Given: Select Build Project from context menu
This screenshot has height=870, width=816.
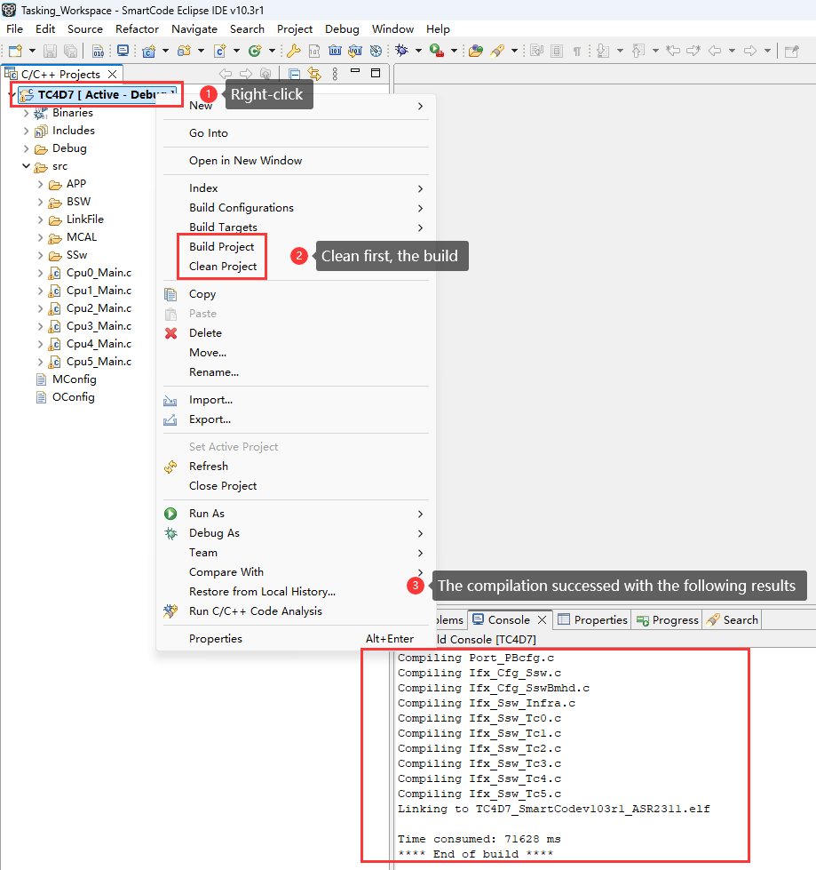Looking at the screenshot, I should point(221,247).
